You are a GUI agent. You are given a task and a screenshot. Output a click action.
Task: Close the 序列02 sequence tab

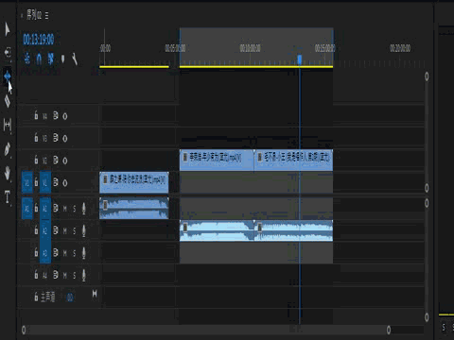point(22,15)
